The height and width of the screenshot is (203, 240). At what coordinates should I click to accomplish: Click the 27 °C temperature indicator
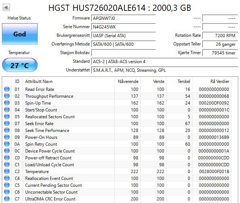coord(20,65)
